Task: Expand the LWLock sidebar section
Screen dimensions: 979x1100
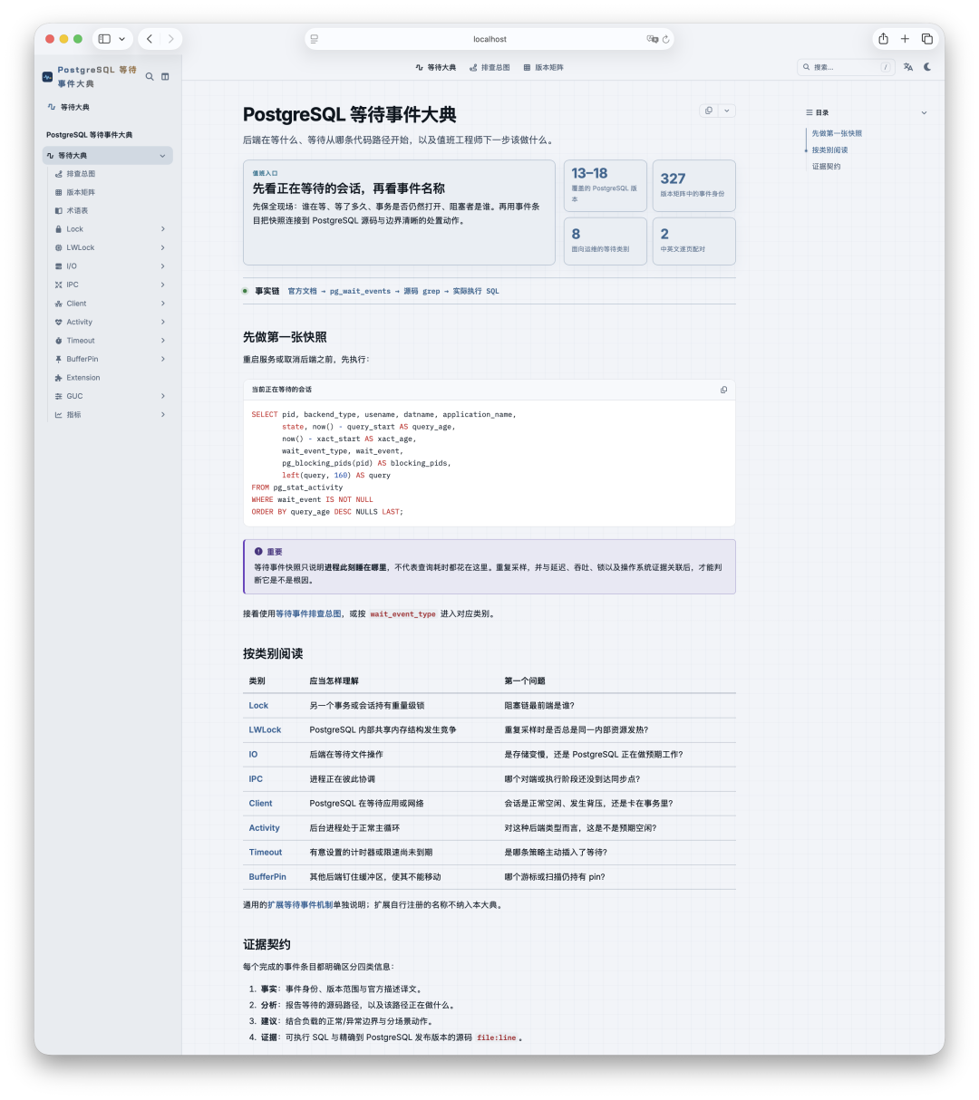Action: point(163,247)
